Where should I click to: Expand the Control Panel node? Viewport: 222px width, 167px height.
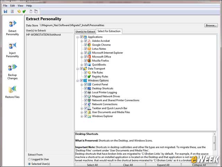coord(82,85)
